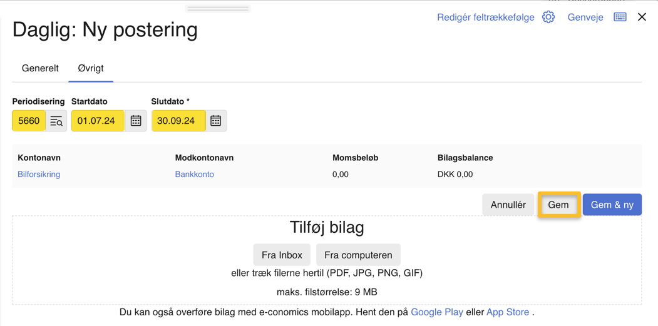Switch to the Generelt tab

click(40, 68)
